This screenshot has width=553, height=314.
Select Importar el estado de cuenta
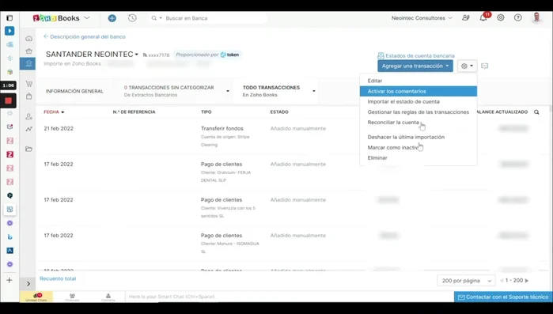(x=419, y=101)
